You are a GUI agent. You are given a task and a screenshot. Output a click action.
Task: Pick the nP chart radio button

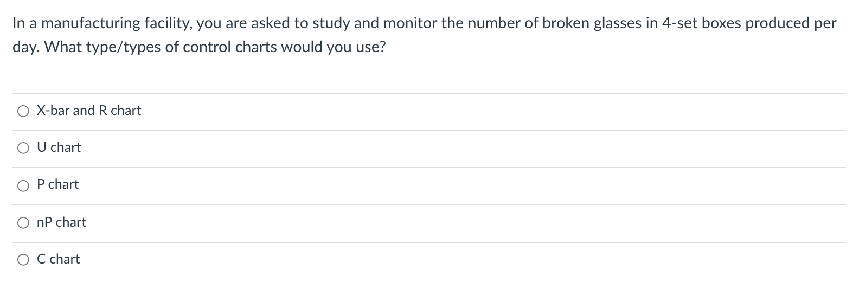pos(23,223)
